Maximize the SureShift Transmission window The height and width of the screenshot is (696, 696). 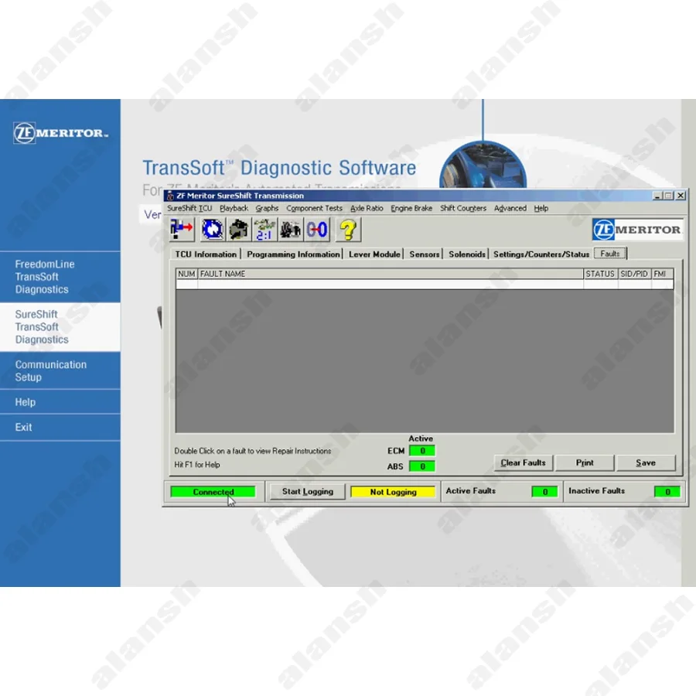click(668, 196)
